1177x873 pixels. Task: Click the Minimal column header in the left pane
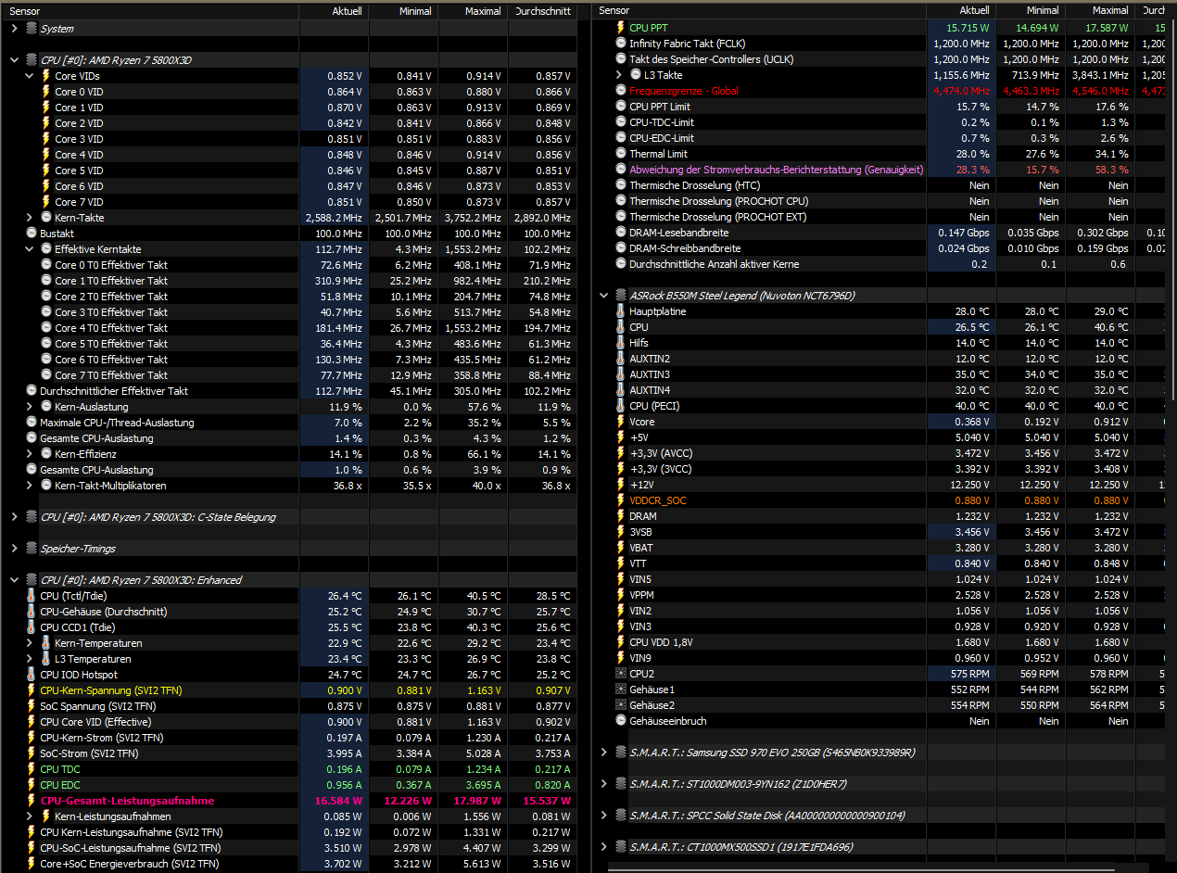coord(404,11)
